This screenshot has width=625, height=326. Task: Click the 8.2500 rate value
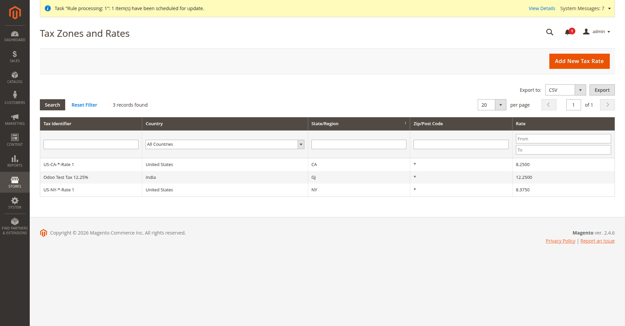click(523, 165)
